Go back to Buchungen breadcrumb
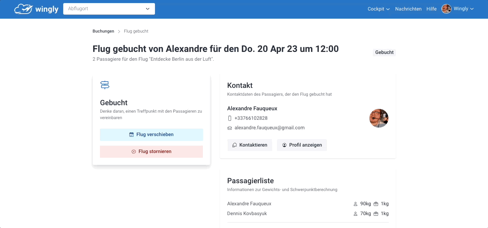 [x=103, y=31]
